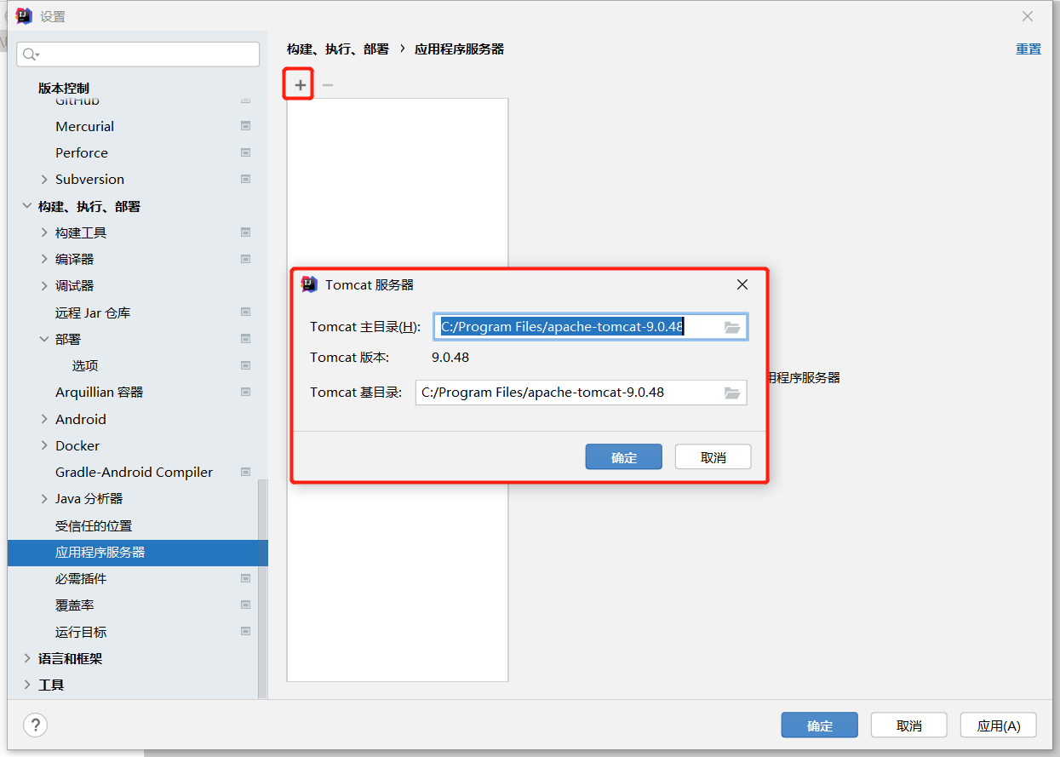Image resolution: width=1060 pixels, height=757 pixels.
Task: Browse for the Tomcat 基目录 folder
Action: tap(732, 393)
